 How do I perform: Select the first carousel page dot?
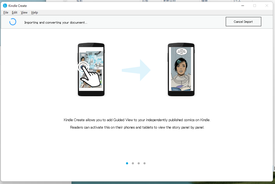coord(127,163)
